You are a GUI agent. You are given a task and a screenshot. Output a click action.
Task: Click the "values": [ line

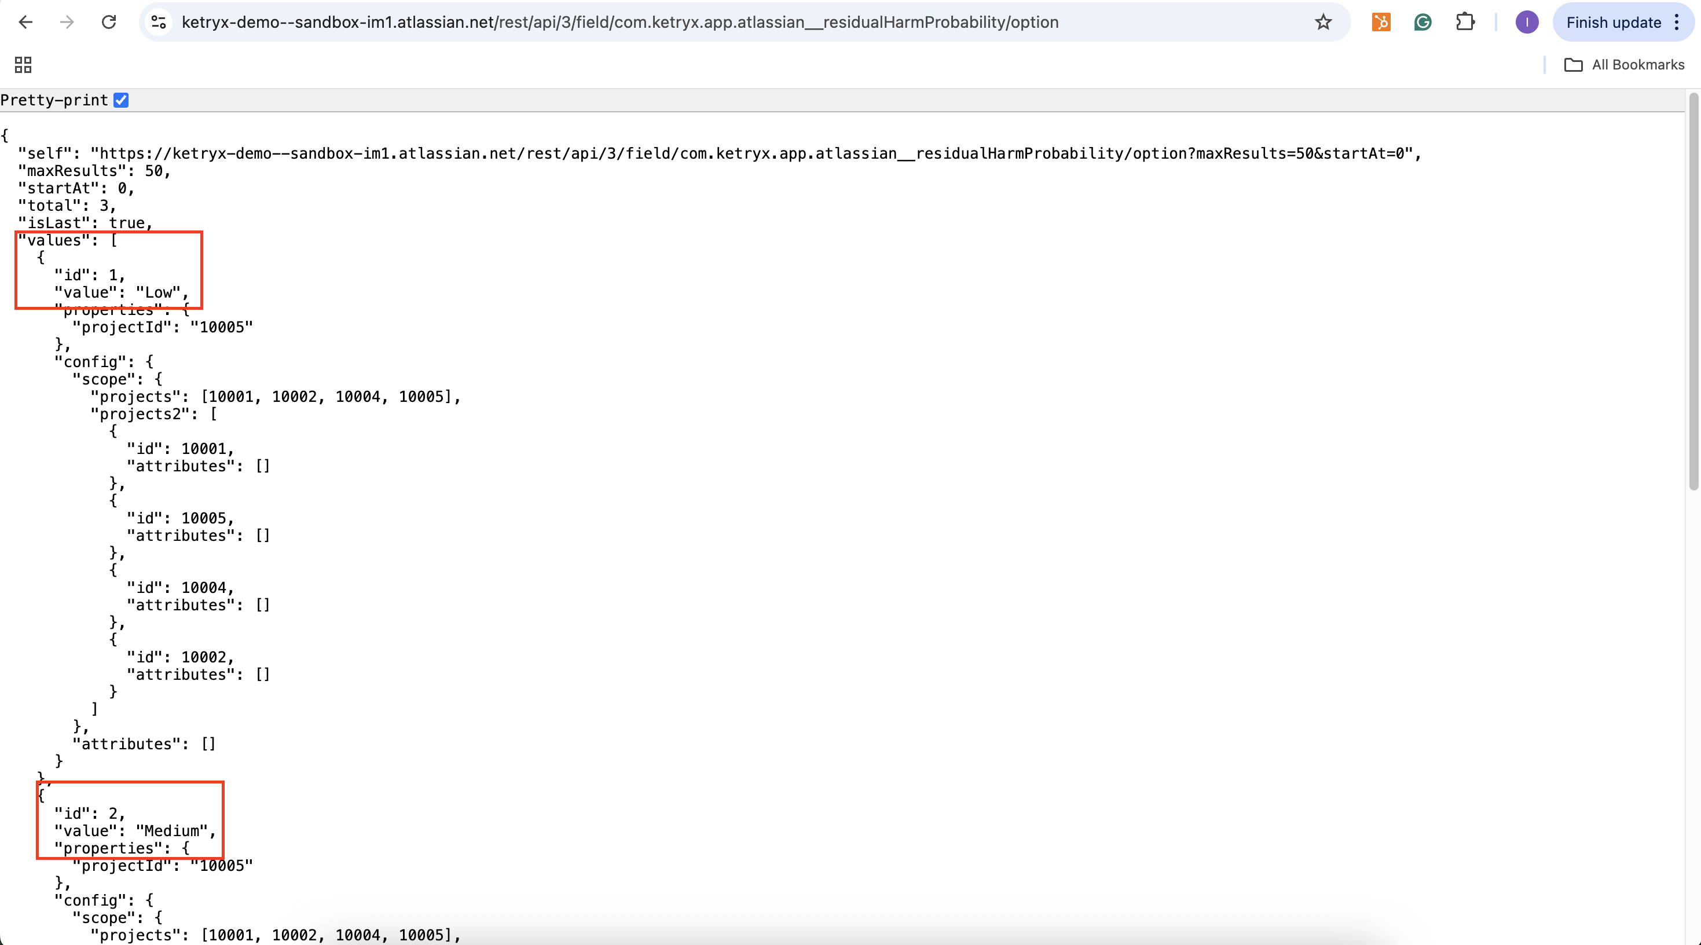click(67, 240)
